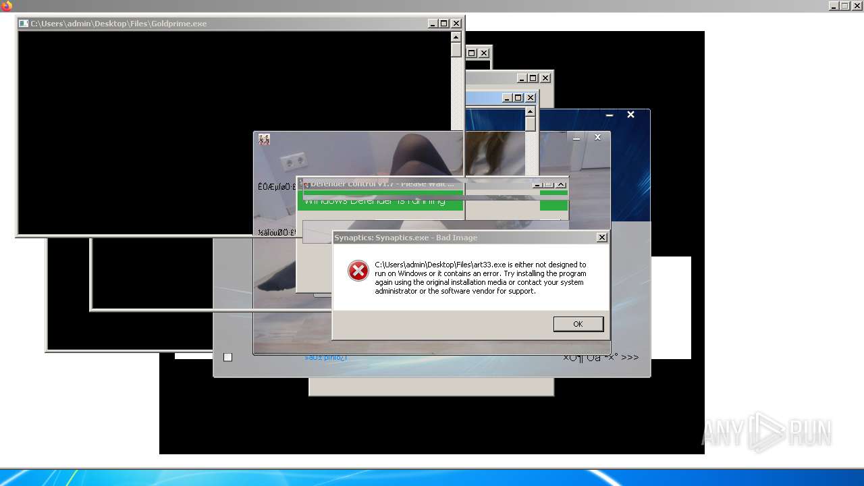Image resolution: width=864 pixels, height=486 pixels.
Task: Close the Synaptics Bad Image dialog
Action: (602, 238)
